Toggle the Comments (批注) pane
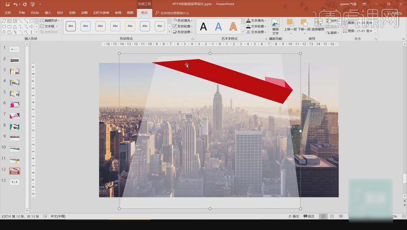 (309, 216)
